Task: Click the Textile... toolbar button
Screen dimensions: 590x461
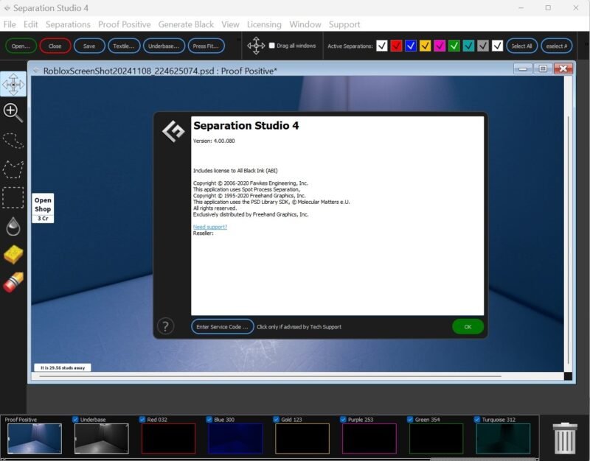Action: pyautogui.click(x=124, y=46)
